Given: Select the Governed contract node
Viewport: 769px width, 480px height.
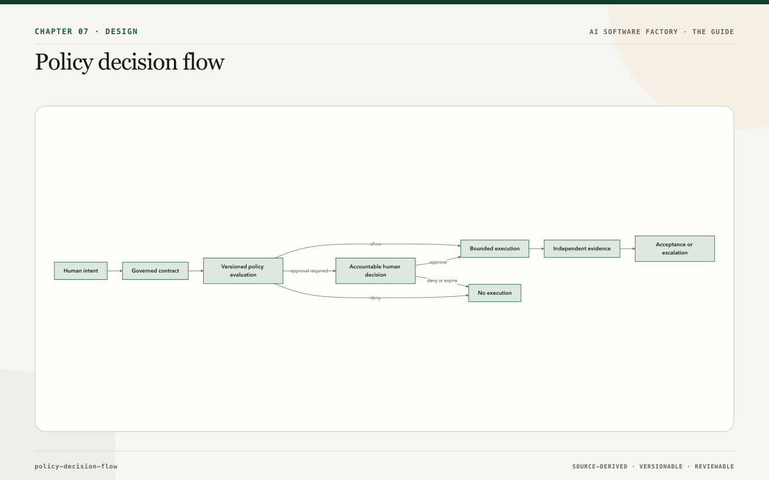Looking at the screenshot, I should coord(155,271).
